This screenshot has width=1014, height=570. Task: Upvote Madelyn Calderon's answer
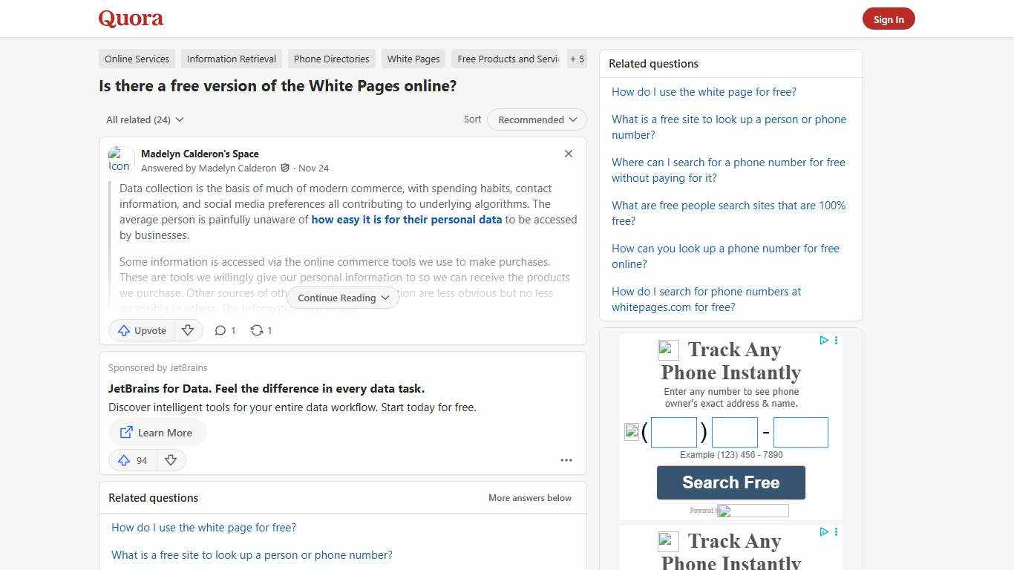[141, 330]
